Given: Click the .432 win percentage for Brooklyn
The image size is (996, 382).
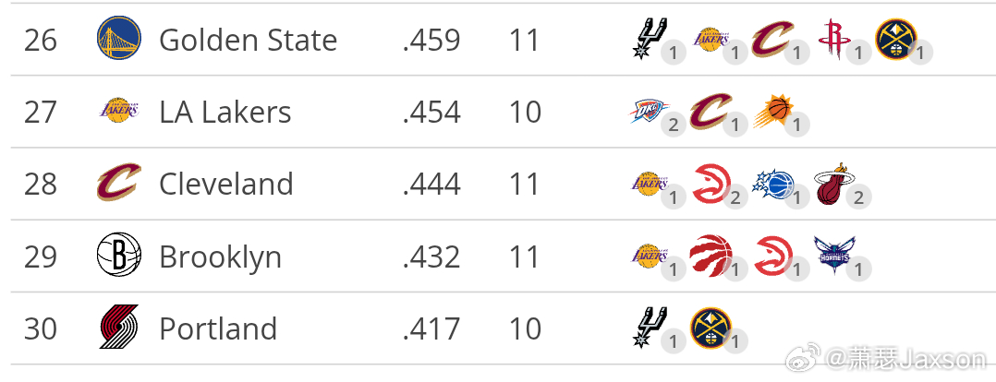Looking at the screenshot, I should [x=431, y=257].
